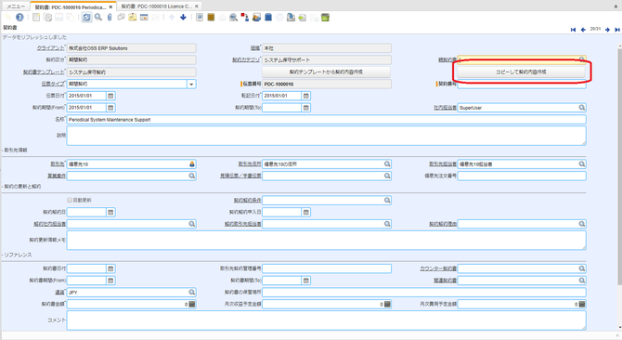The image size is (622, 340).
Task: Click the 説明 description text area
Action: tap(326, 136)
